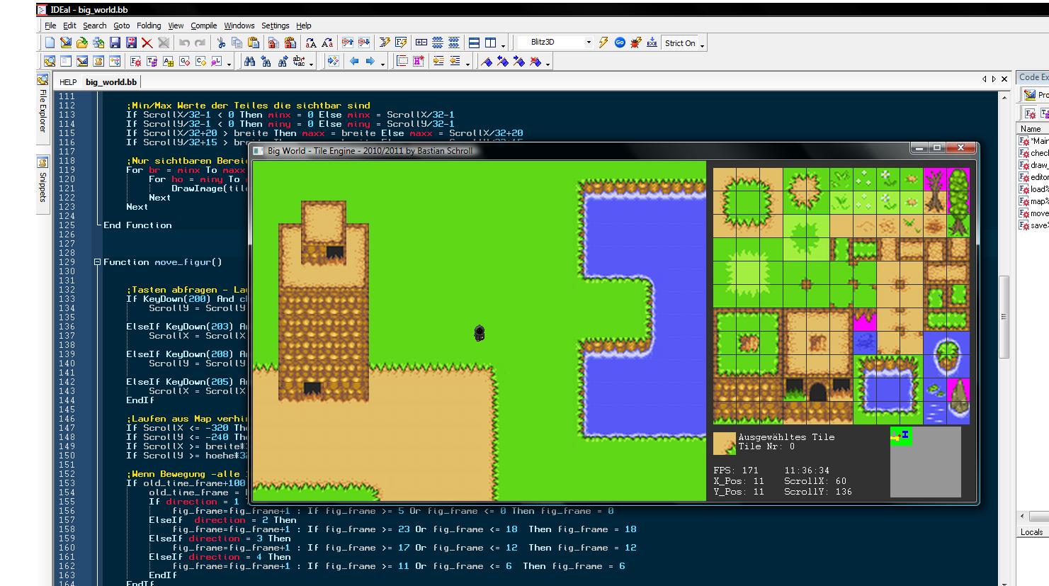The width and height of the screenshot is (1049, 586).
Task: Click the Save file floppy icon
Action: (115, 43)
